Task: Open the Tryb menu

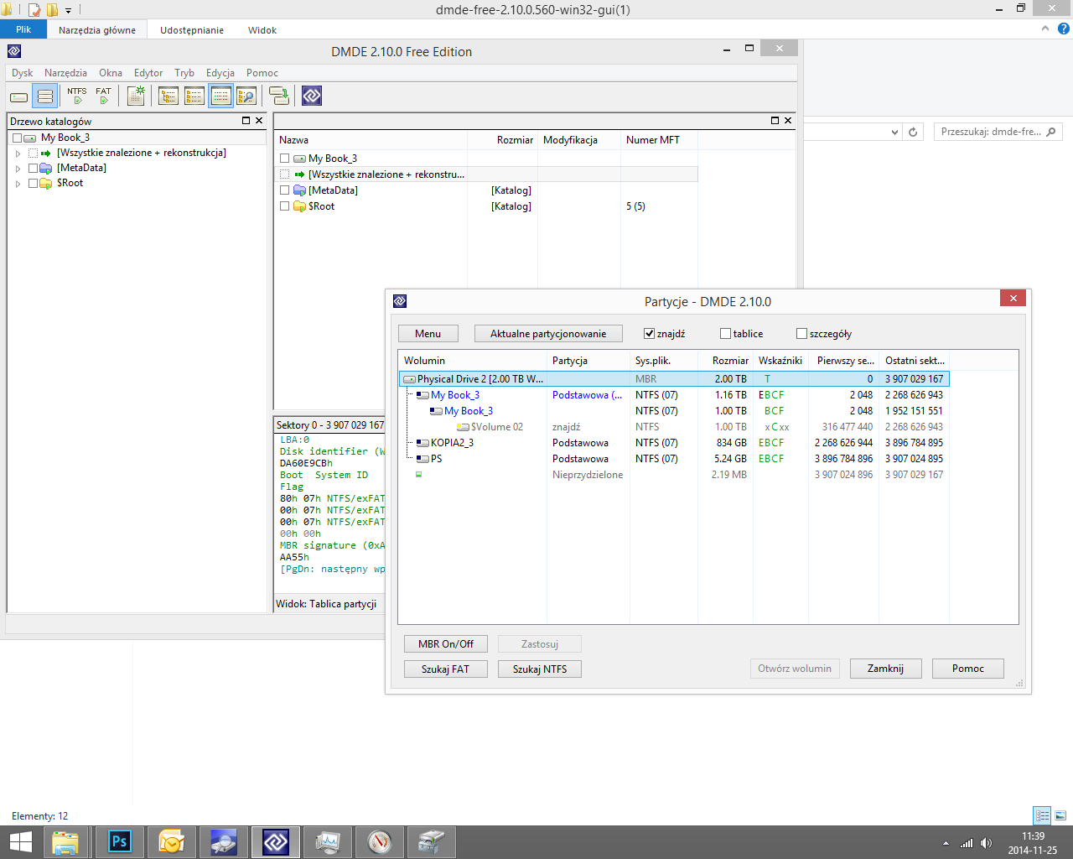Action: [184, 73]
